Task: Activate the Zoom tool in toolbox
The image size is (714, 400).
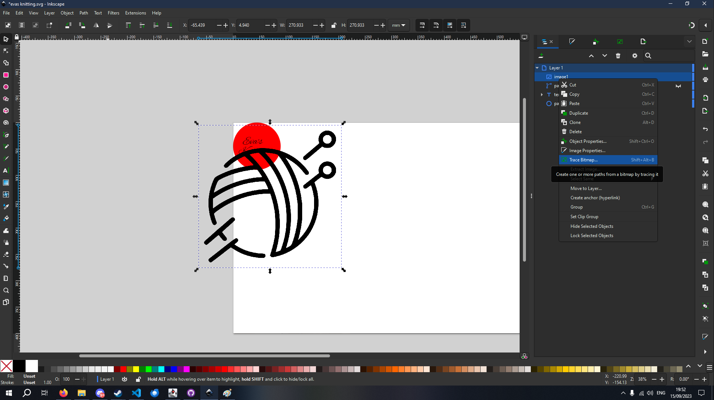Action: click(6, 290)
